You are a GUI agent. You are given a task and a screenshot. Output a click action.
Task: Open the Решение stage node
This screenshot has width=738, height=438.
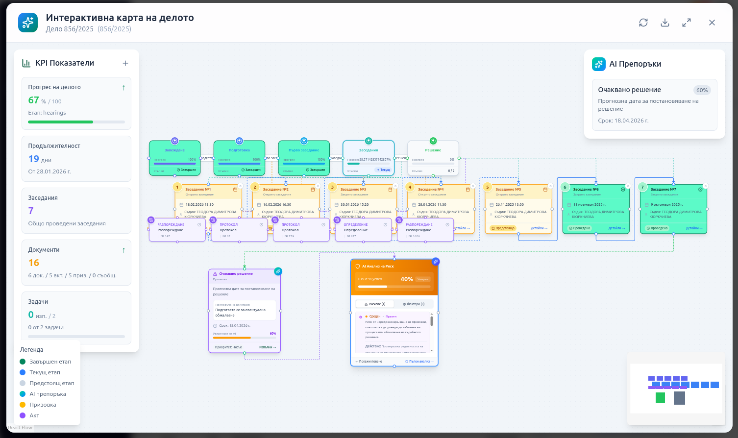click(x=433, y=158)
